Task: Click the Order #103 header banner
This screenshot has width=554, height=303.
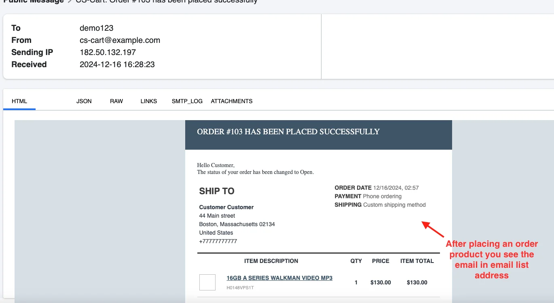Action: pos(288,131)
